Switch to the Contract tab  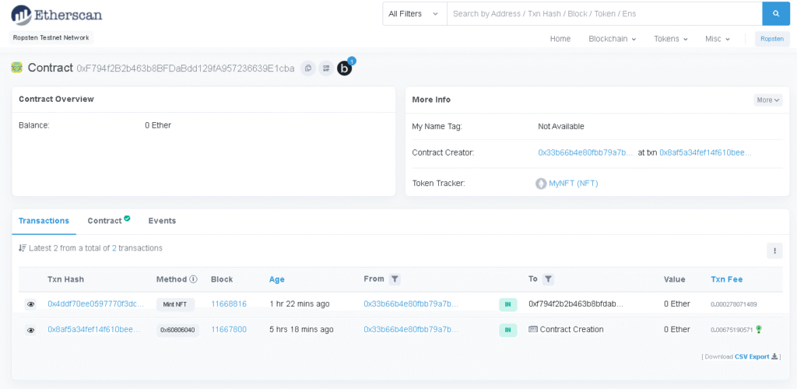coord(109,221)
